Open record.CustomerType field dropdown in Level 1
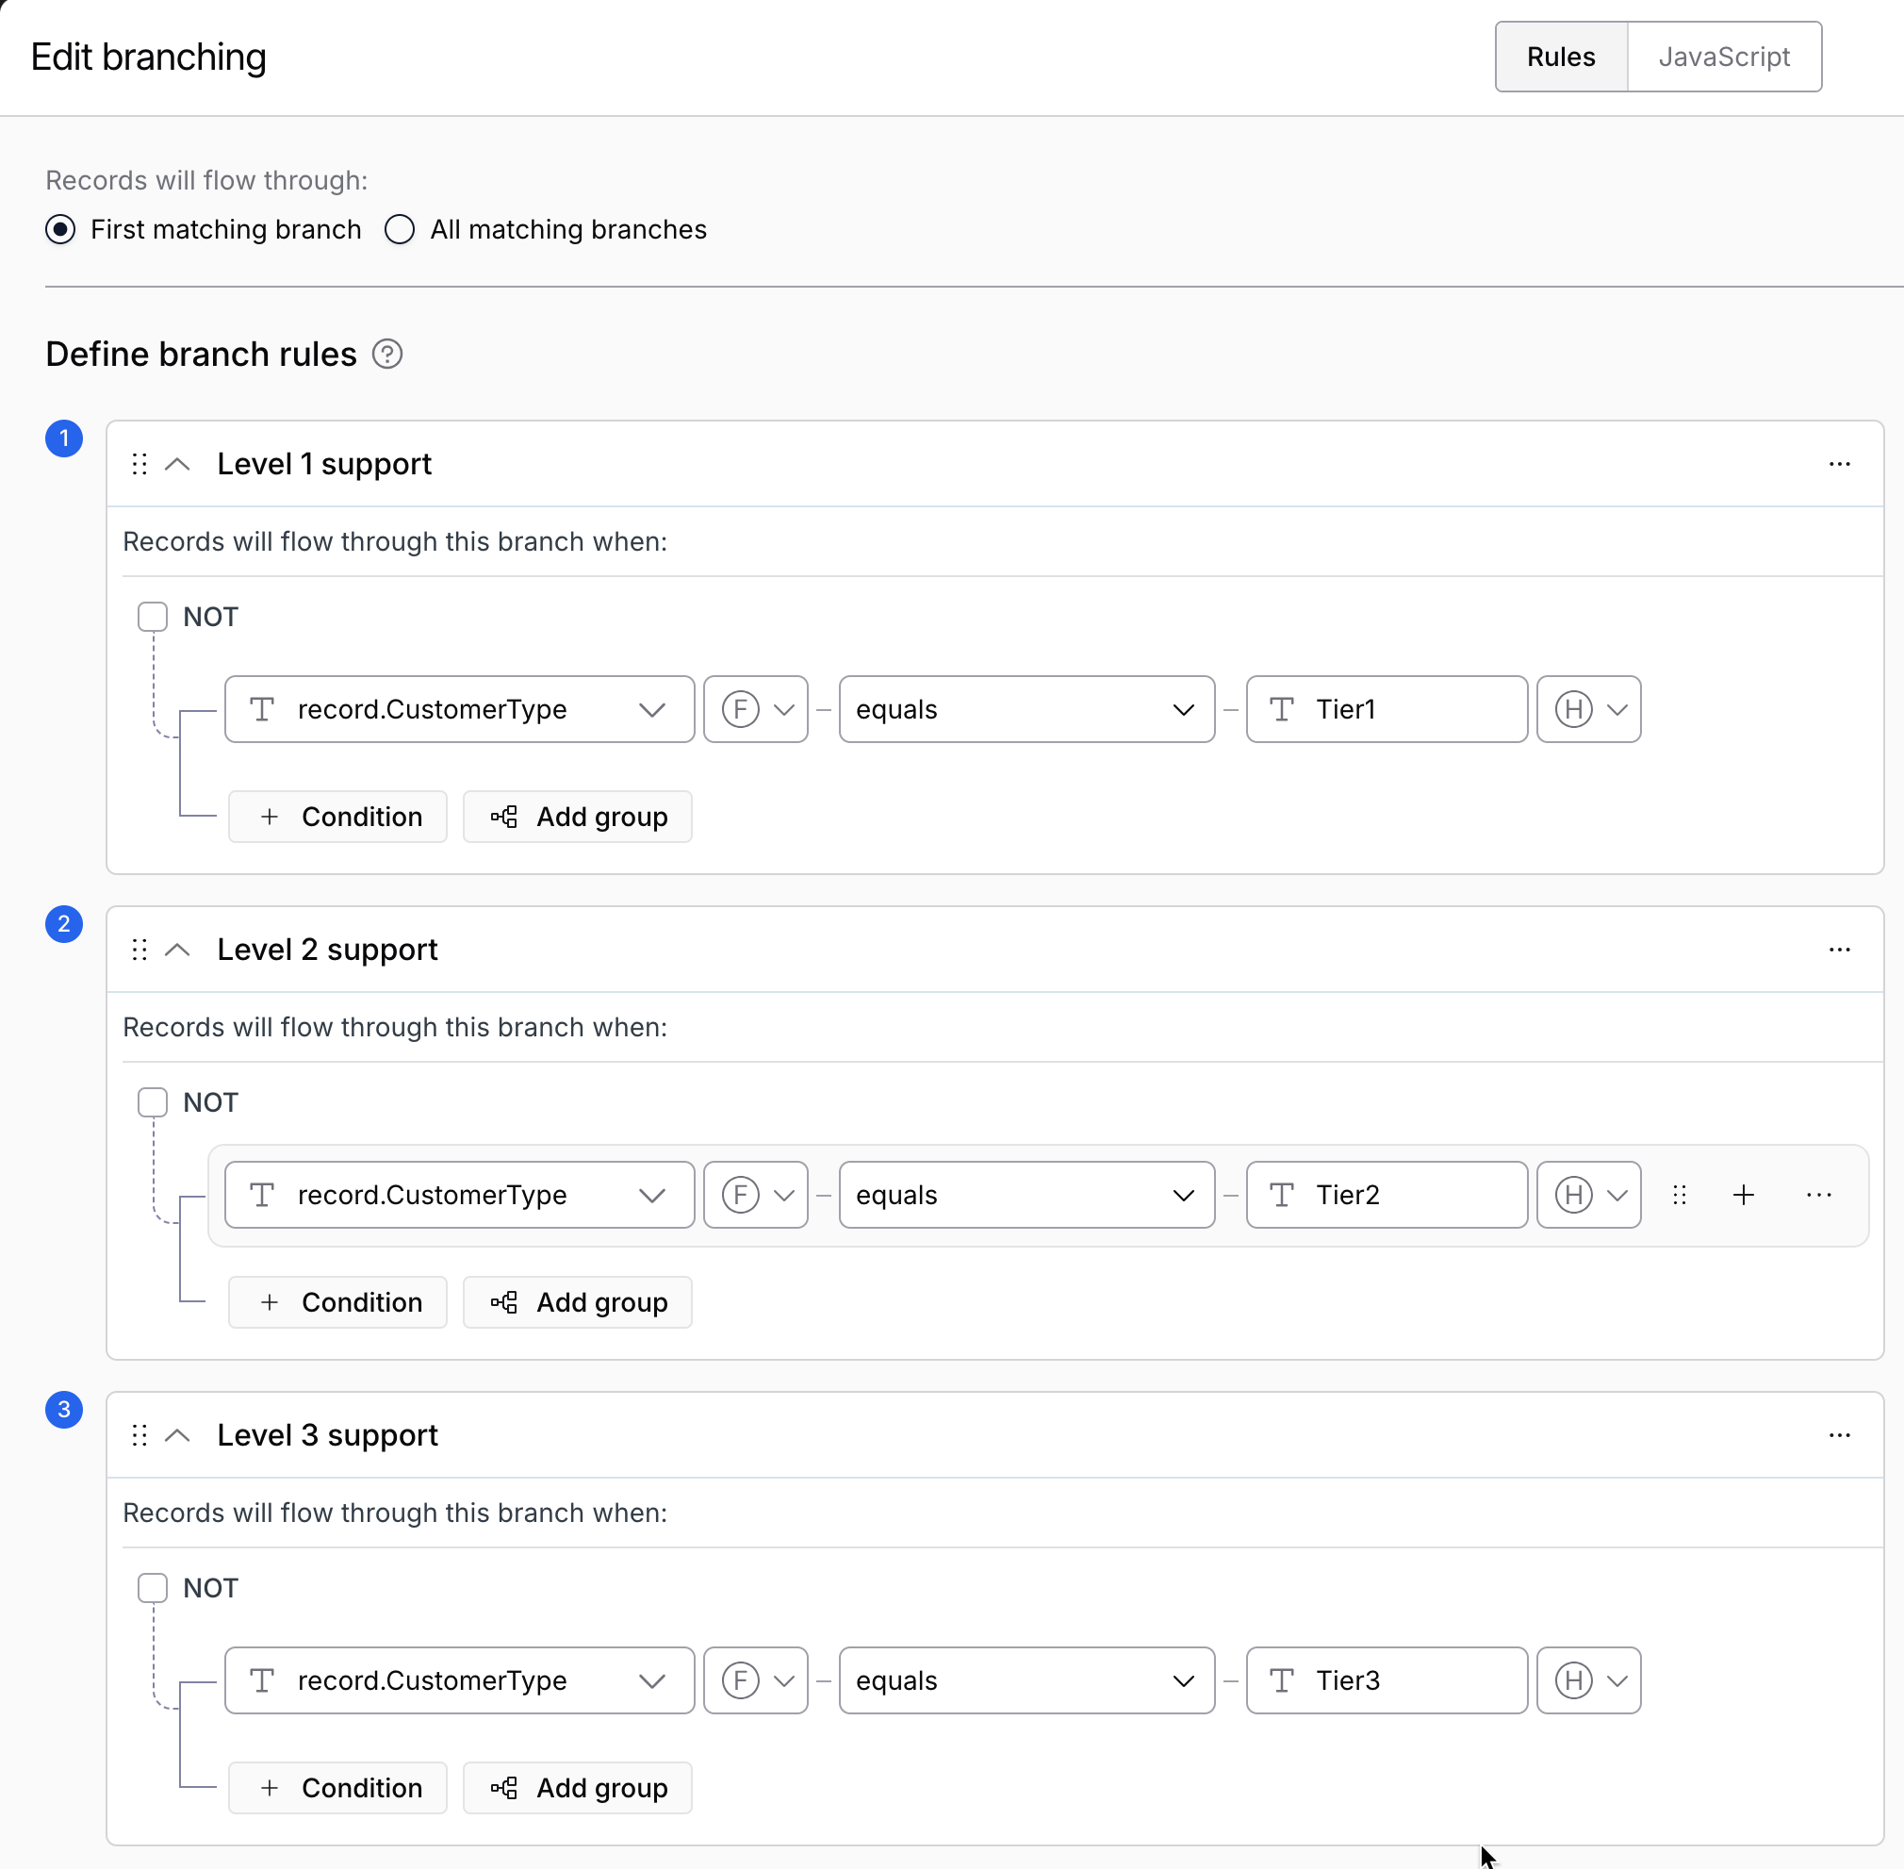 point(459,710)
